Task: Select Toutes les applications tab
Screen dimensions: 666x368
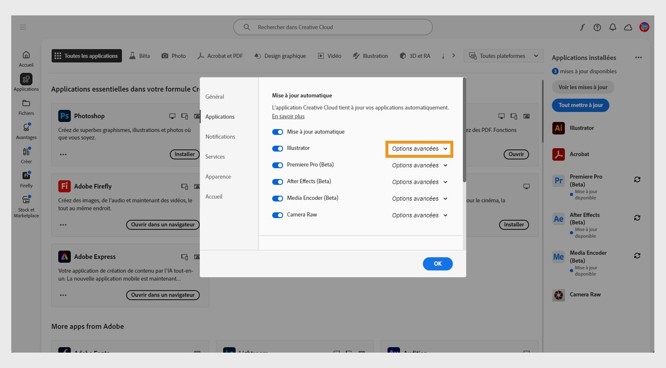Action: 87,56
